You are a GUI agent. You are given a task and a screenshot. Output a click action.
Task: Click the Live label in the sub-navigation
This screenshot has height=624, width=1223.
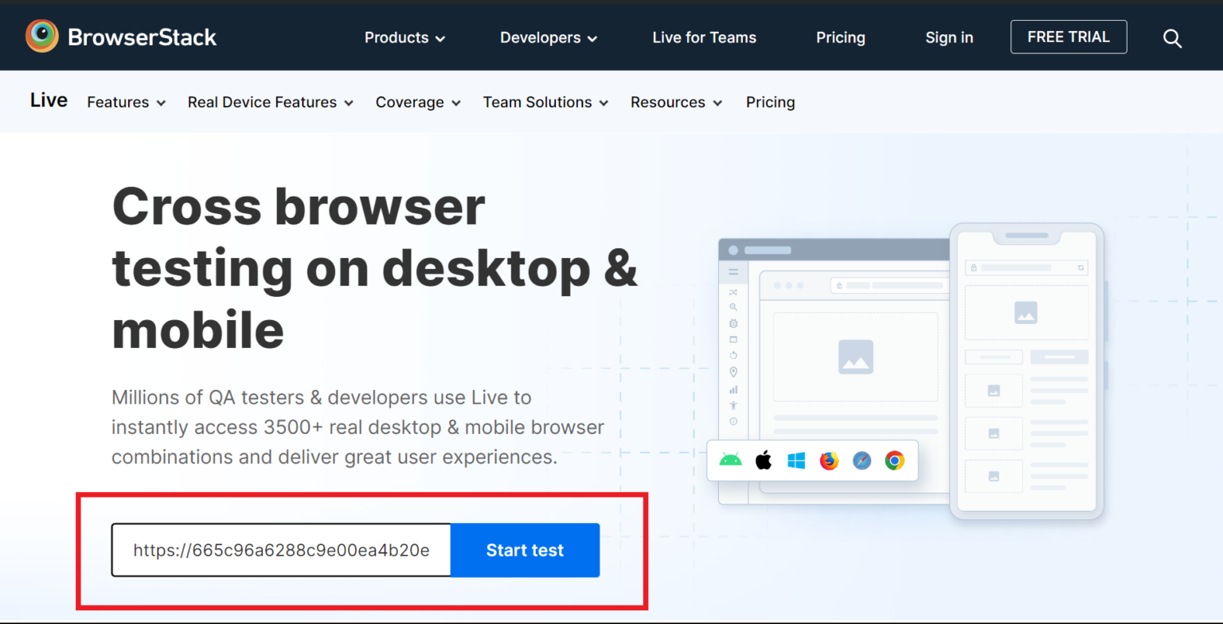48,100
